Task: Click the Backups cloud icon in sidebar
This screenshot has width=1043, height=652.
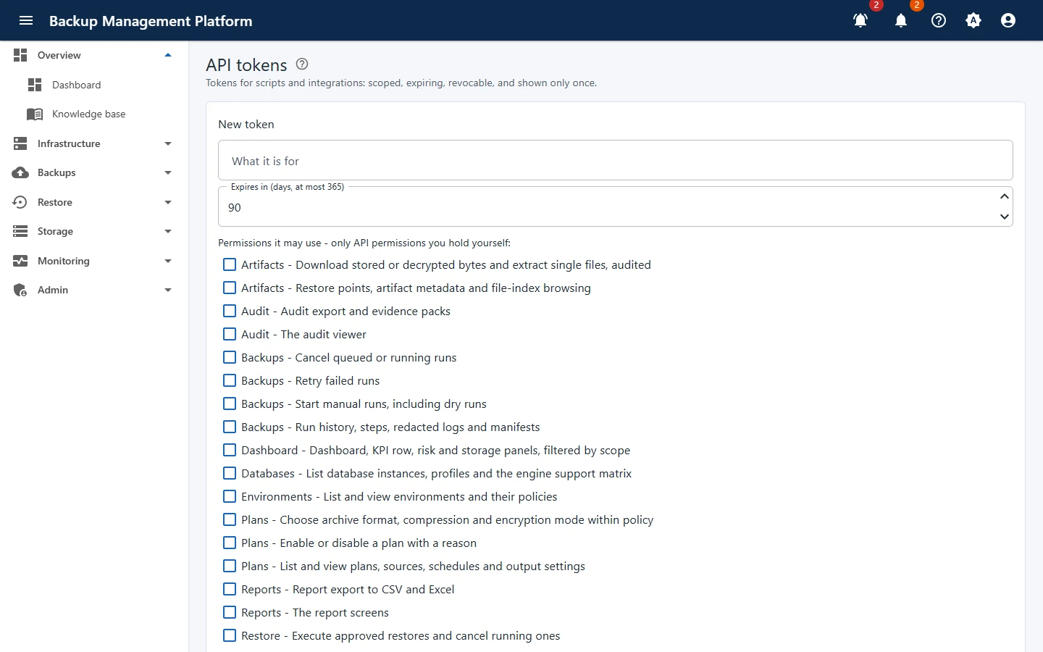Action: click(20, 172)
